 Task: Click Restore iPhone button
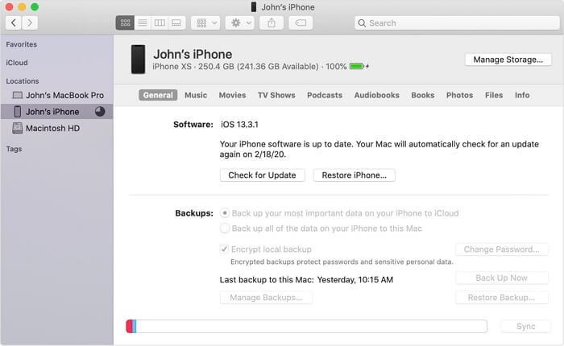pyautogui.click(x=354, y=175)
